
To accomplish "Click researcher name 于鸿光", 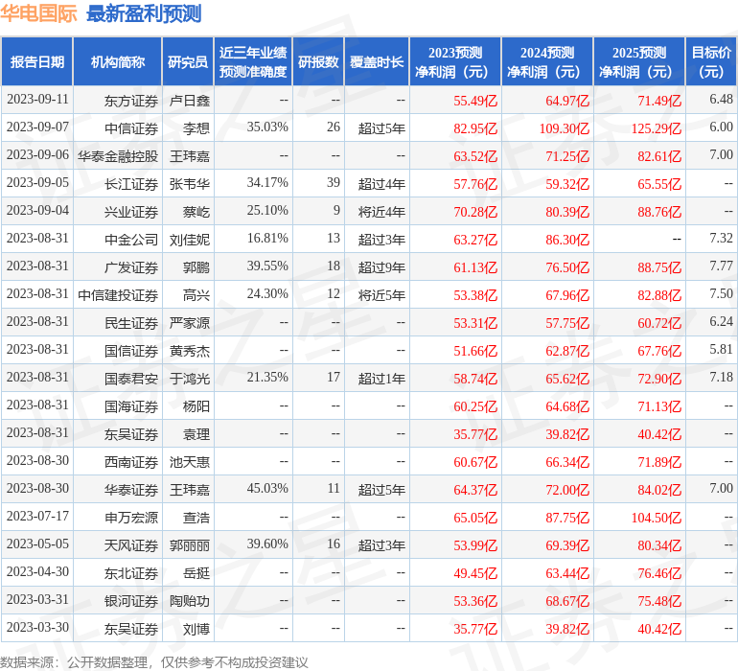I will tap(189, 379).
